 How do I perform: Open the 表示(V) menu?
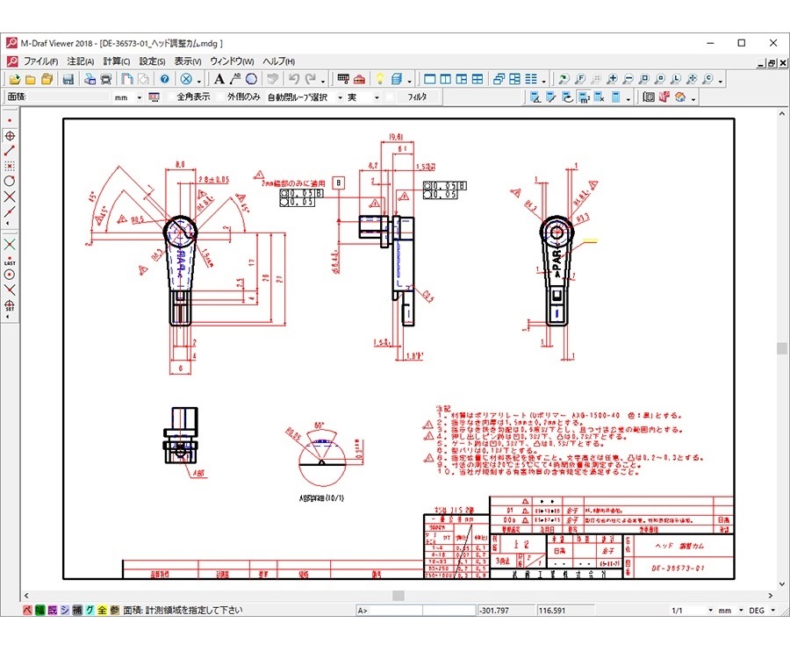coord(188,61)
